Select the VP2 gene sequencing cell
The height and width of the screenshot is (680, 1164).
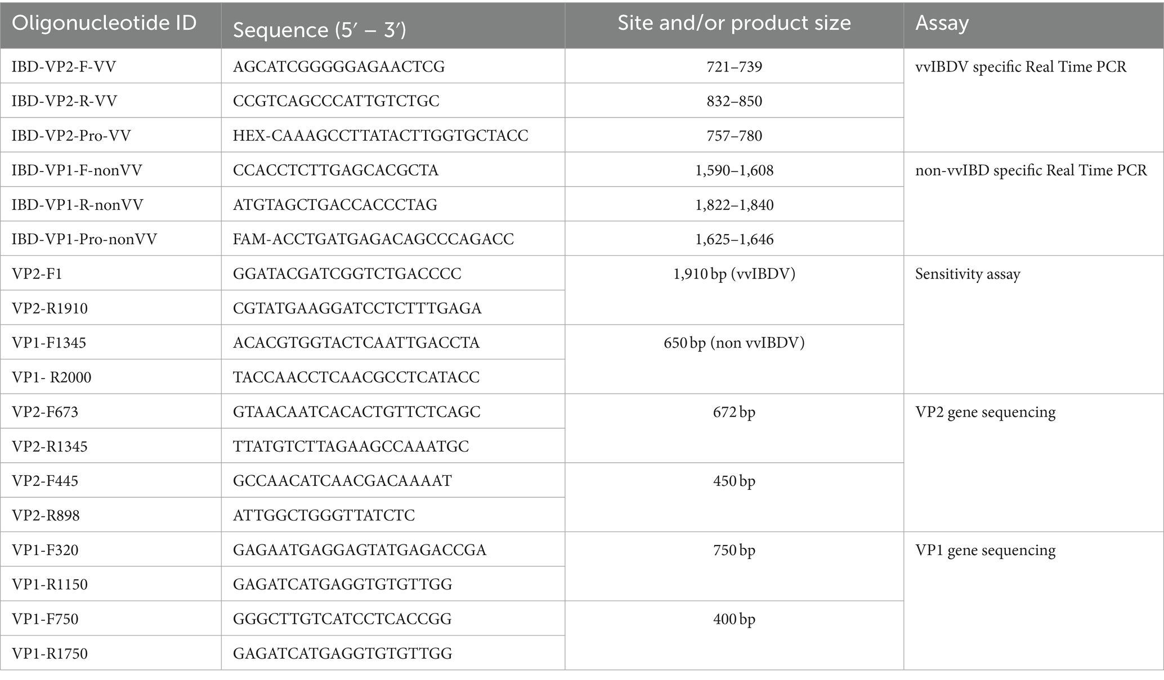[985, 412]
